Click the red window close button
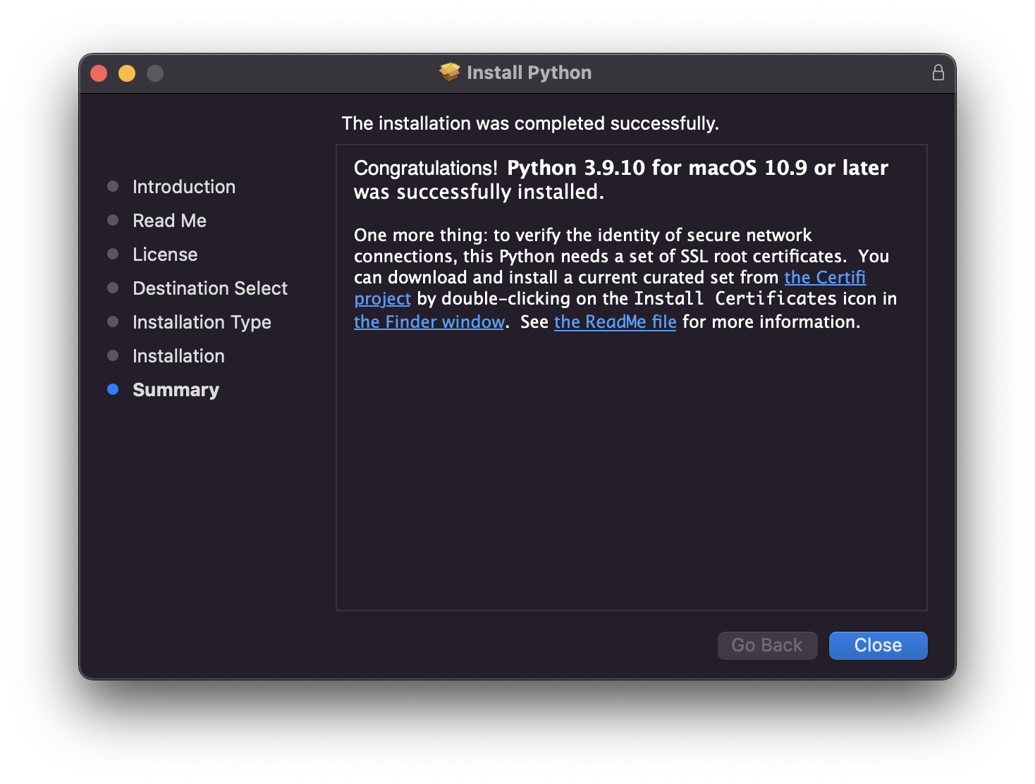 click(99, 73)
